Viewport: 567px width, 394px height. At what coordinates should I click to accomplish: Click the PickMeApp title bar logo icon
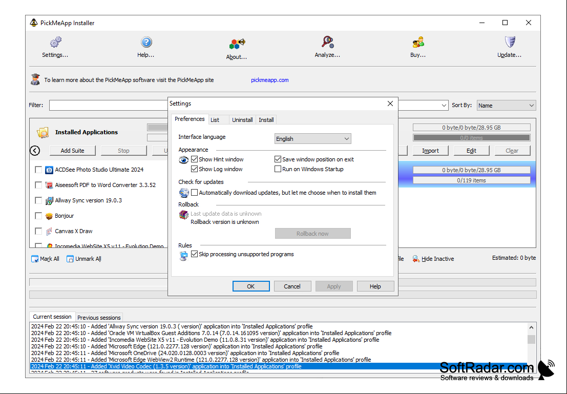(34, 23)
